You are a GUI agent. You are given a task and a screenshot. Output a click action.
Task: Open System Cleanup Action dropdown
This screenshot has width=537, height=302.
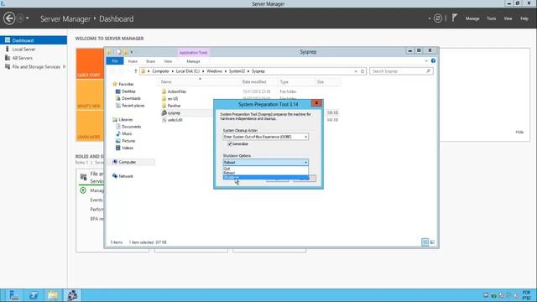tap(265, 137)
